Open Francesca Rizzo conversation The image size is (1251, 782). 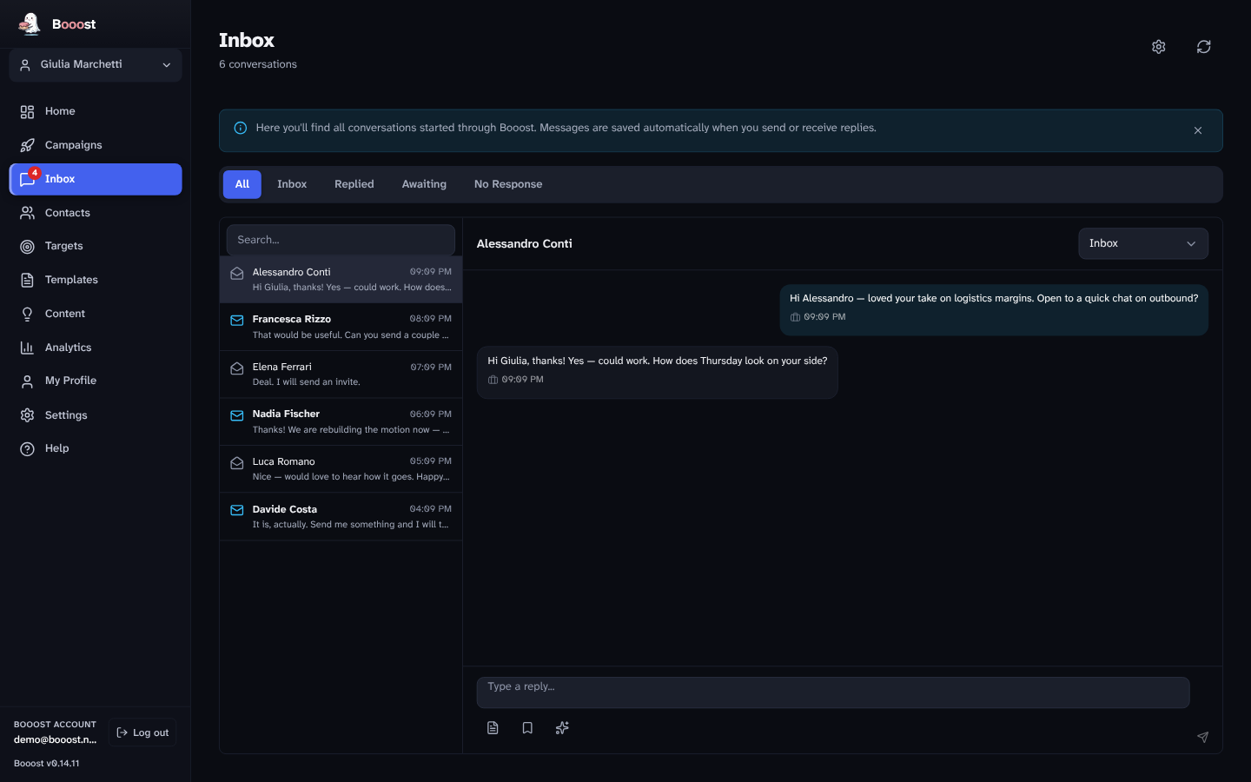341,327
